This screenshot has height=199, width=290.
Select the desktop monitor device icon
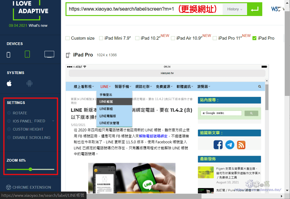point(49,54)
